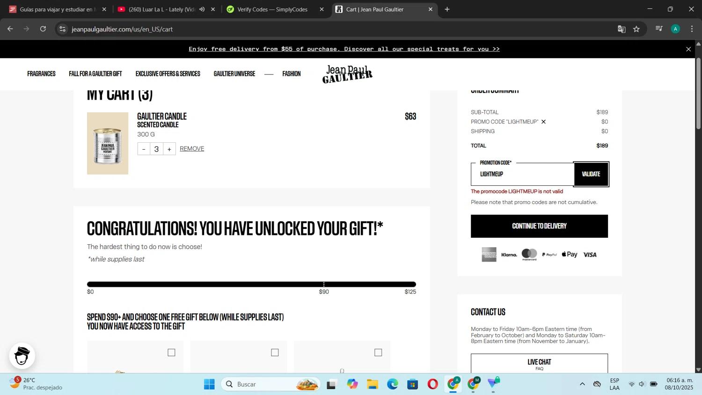Mute the audio icon on YouTube tab
Image resolution: width=702 pixels, height=395 pixels.
click(202, 9)
